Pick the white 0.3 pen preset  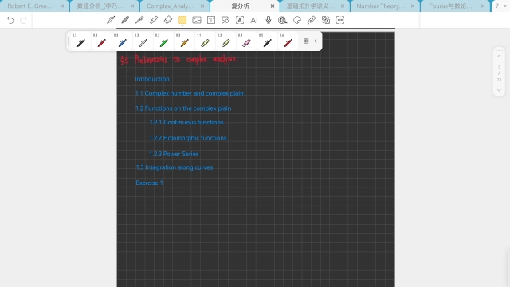pos(143,41)
